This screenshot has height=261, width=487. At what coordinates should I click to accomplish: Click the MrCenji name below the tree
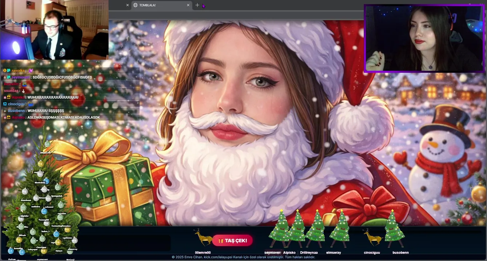coord(71,260)
